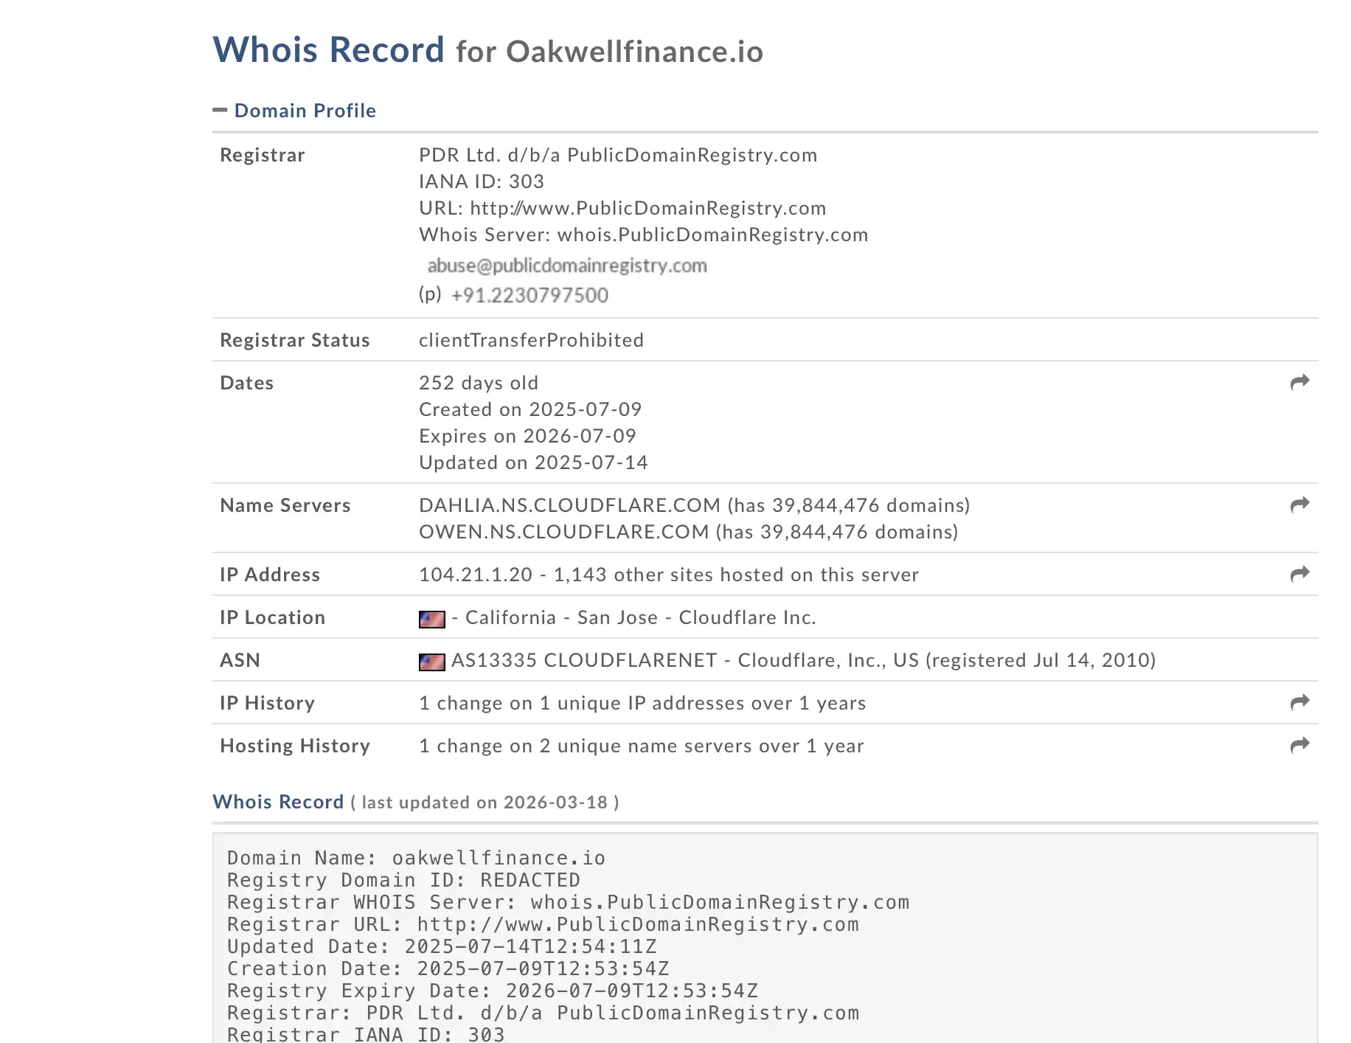
Task: Collapse section using minus icon before Domain Profile
Action: (220, 111)
